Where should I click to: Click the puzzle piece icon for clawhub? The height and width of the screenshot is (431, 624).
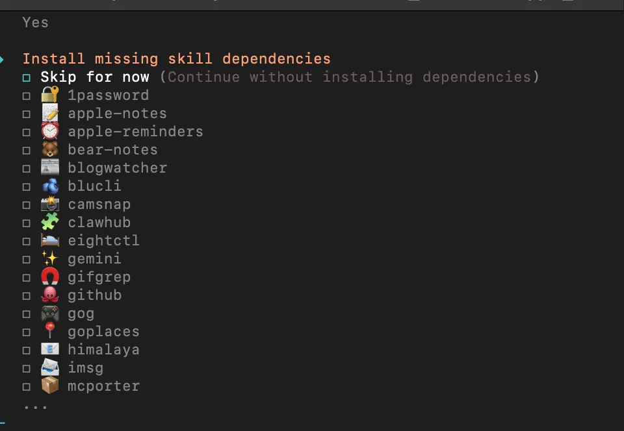click(x=50, y=223)
